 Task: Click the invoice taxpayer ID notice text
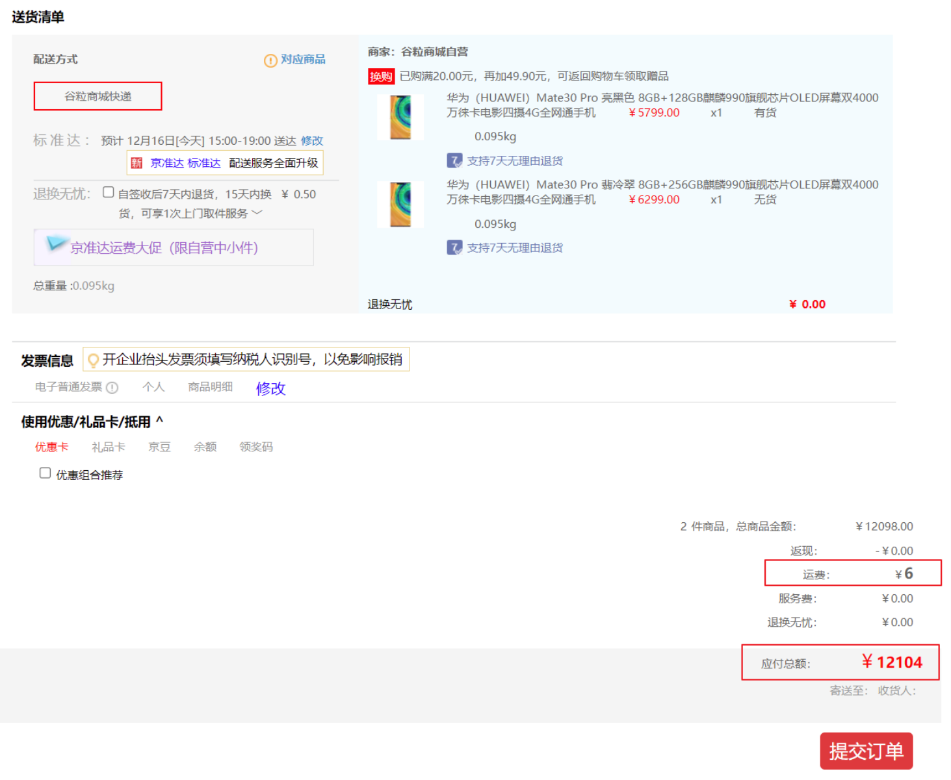pos(252,360)
